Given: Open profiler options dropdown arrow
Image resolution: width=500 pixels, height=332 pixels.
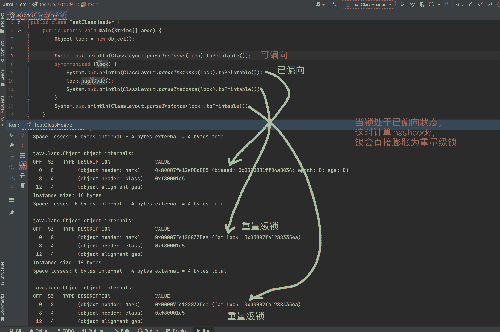Looking at the screenshot, I should click(439, 5).
